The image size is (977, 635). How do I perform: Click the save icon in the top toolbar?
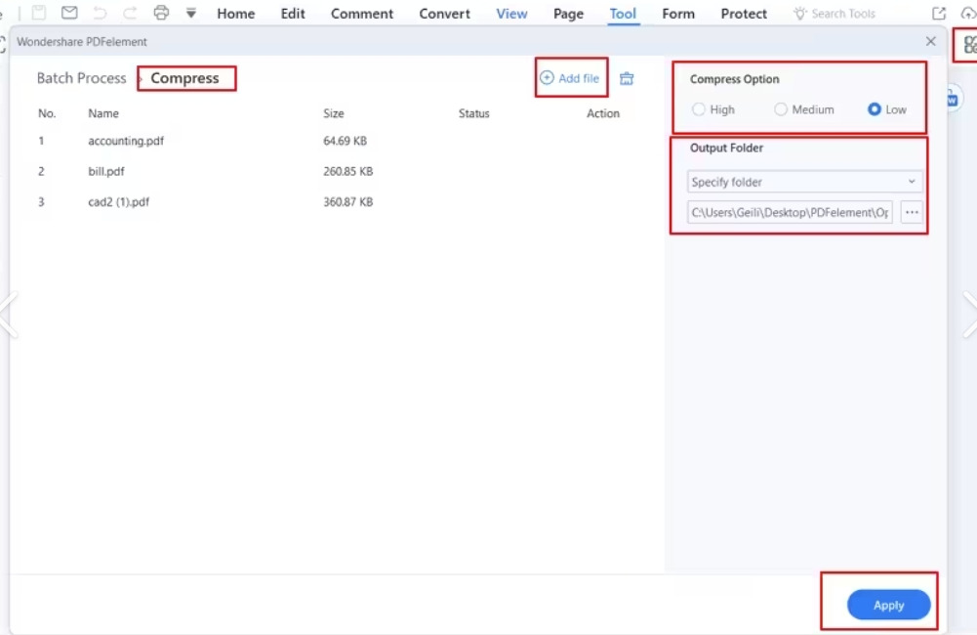[39, 13]
